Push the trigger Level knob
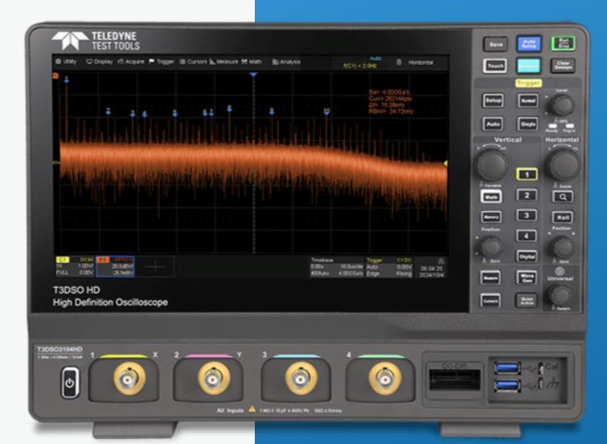This screenshot has height=444, width=607. point(562,105)
